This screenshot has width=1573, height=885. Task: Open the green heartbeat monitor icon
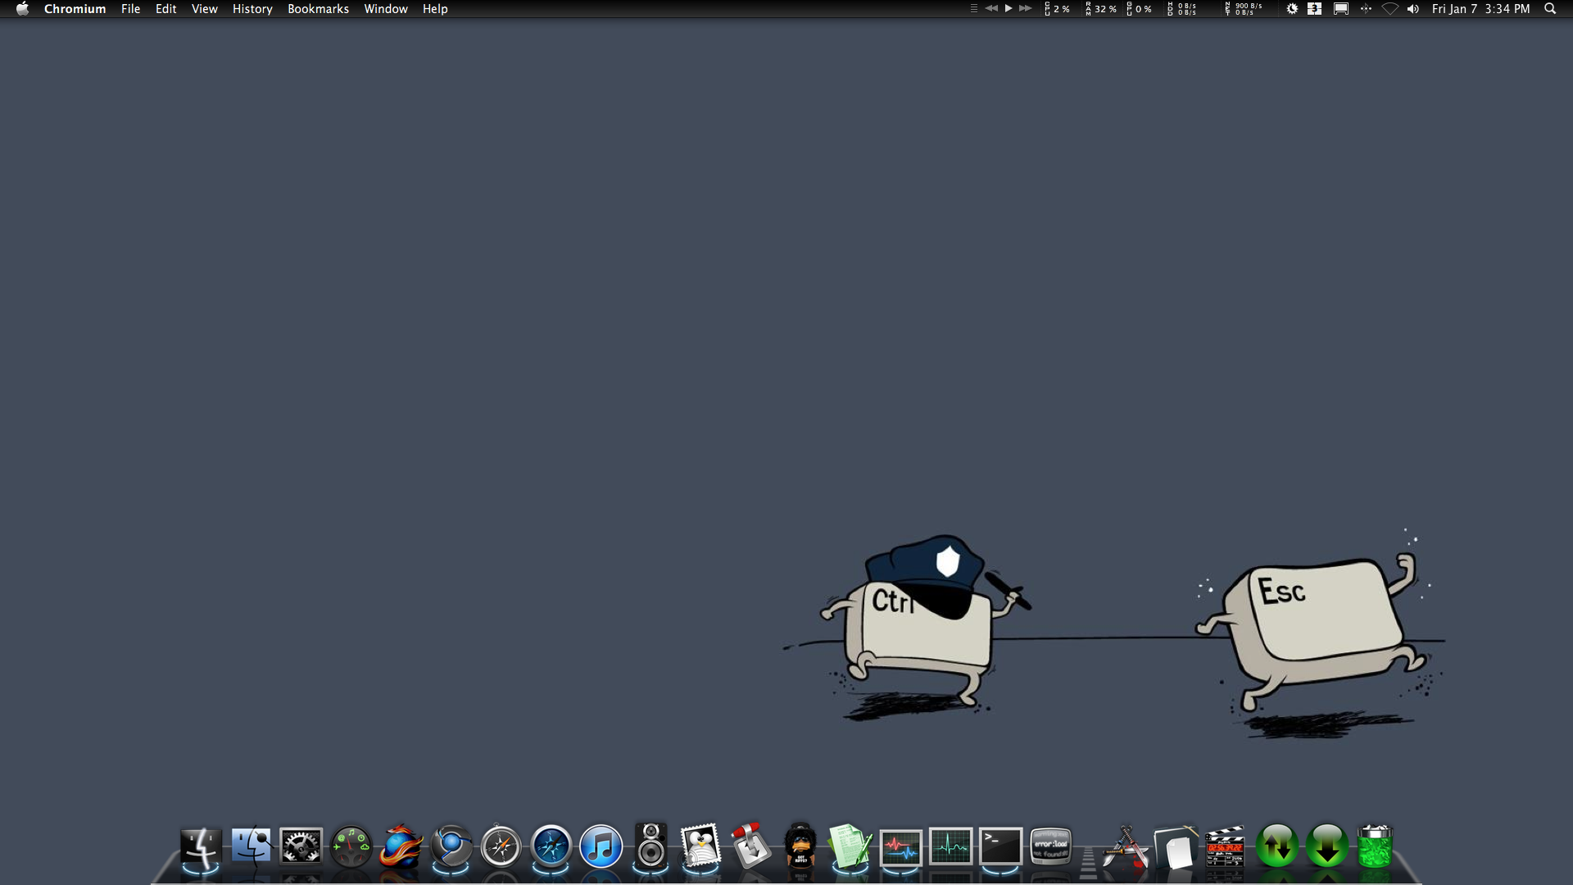pos(950,846)
